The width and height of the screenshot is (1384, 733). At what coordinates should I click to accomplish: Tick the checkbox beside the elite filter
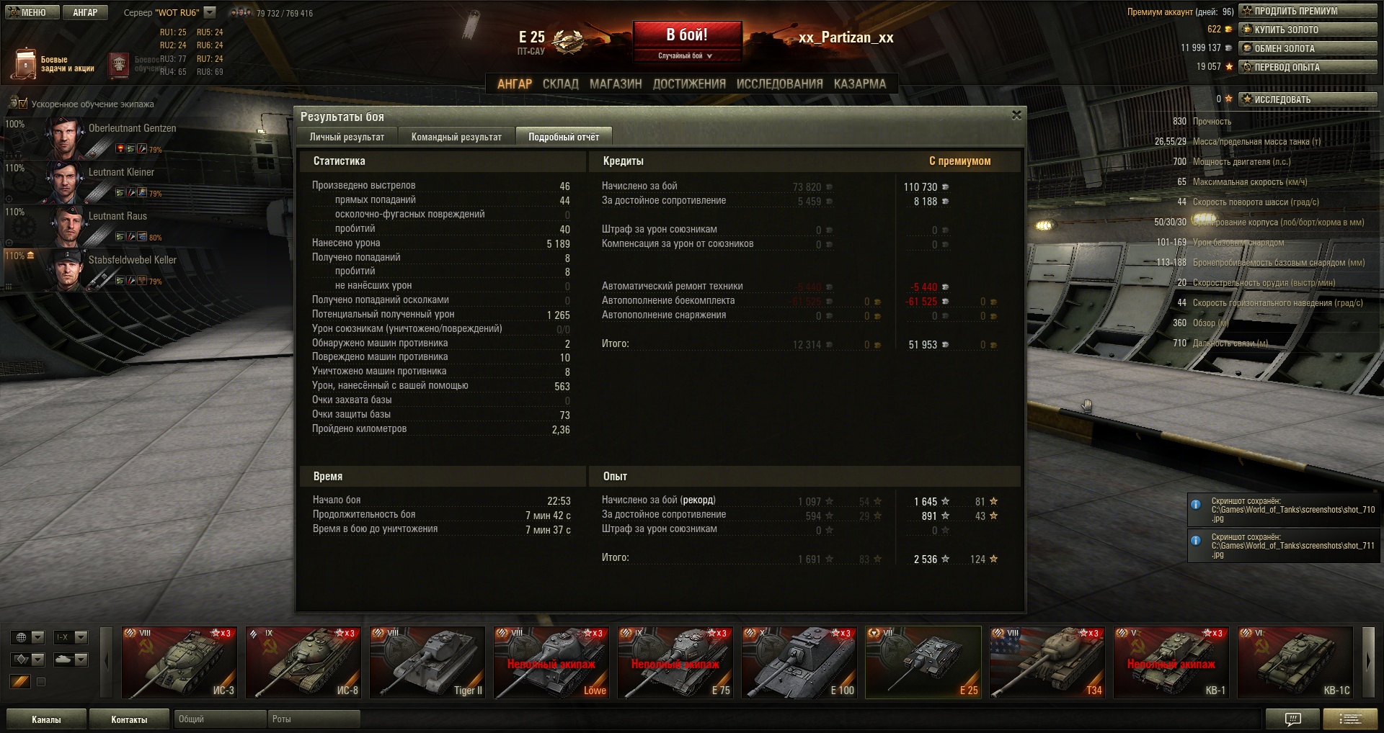41,682
